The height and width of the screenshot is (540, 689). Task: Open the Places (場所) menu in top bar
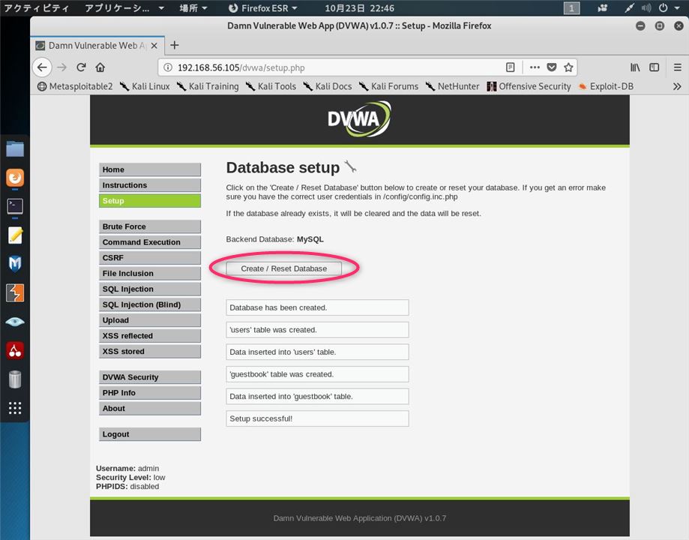coord(193,8)
